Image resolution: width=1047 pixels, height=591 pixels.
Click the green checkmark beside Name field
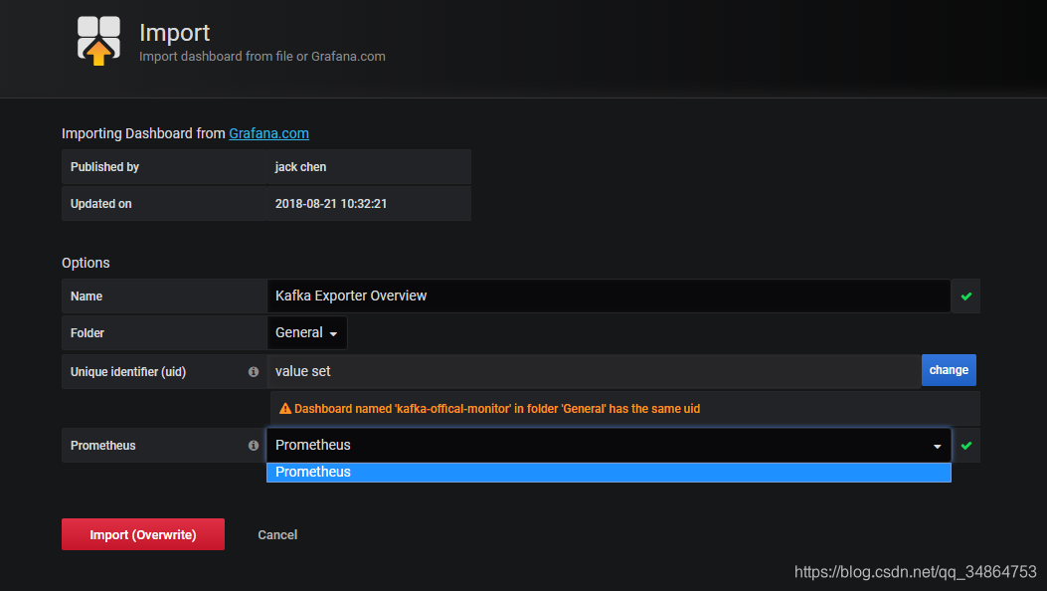(x=966, y=296)
